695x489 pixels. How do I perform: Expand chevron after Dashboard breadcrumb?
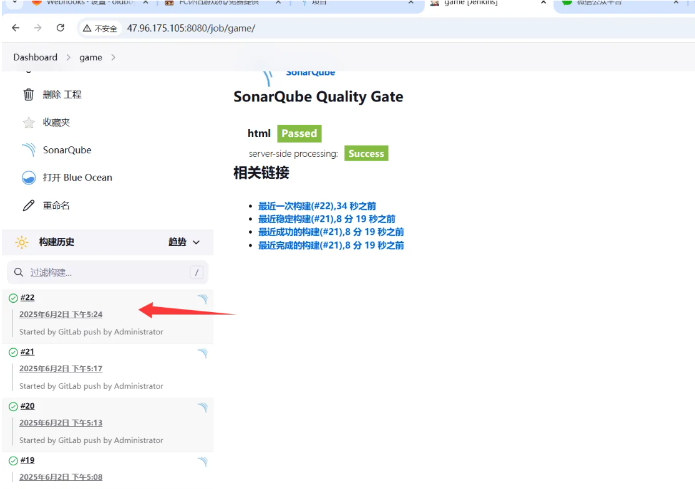tap(68, 57)
